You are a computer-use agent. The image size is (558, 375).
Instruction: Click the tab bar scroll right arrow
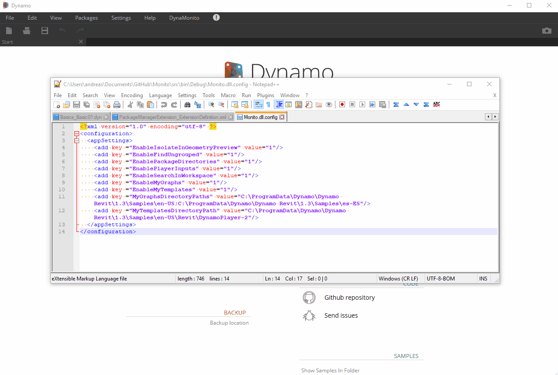pyautogui.click(x=495, y=117)
